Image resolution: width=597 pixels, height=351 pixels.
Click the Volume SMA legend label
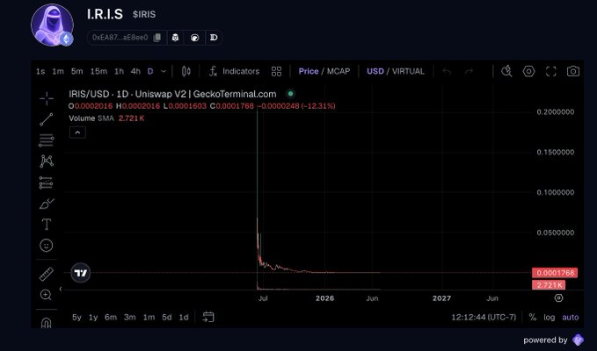[91, 118]
